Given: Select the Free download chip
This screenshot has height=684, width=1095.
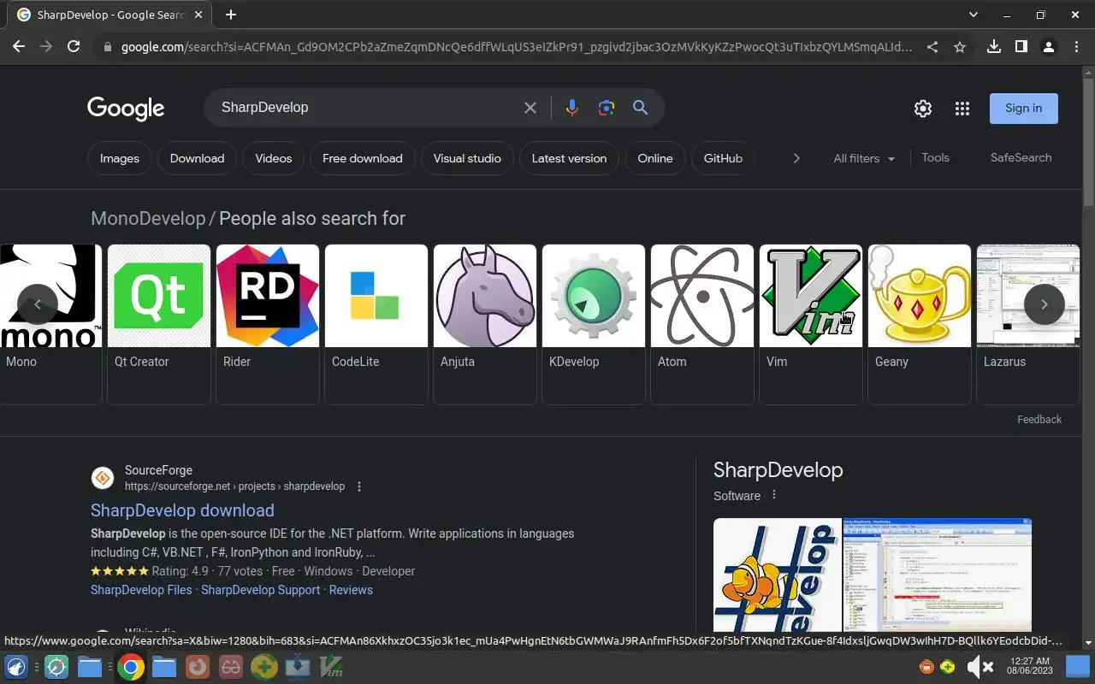Looking at the screenshot, I should coord(363,158).
